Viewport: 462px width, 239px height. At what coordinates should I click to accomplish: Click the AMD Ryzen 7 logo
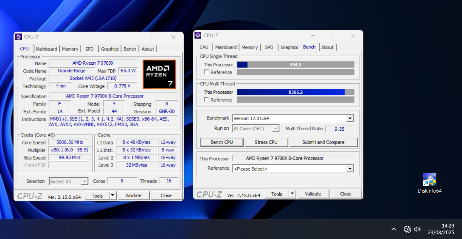[159, 74]
